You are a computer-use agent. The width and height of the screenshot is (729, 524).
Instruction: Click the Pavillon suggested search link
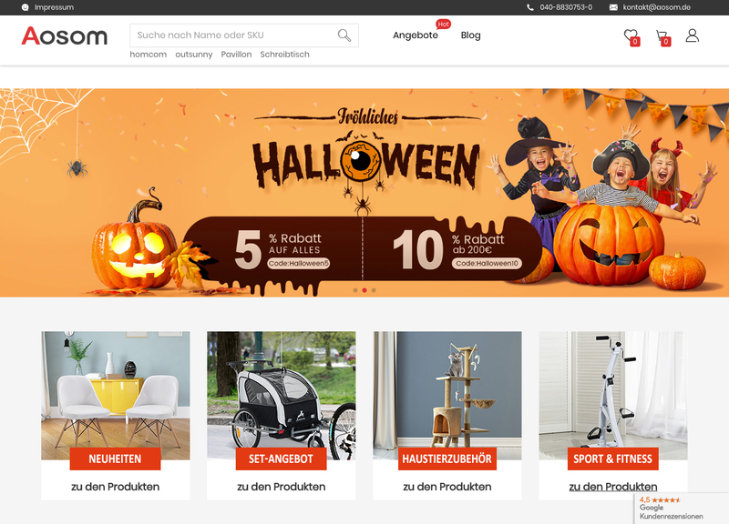click(236, 55)
